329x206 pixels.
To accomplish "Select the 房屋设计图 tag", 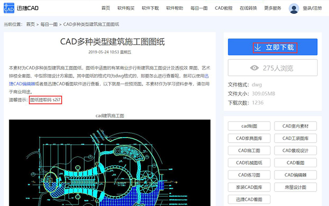I will (x=296, y=187).
